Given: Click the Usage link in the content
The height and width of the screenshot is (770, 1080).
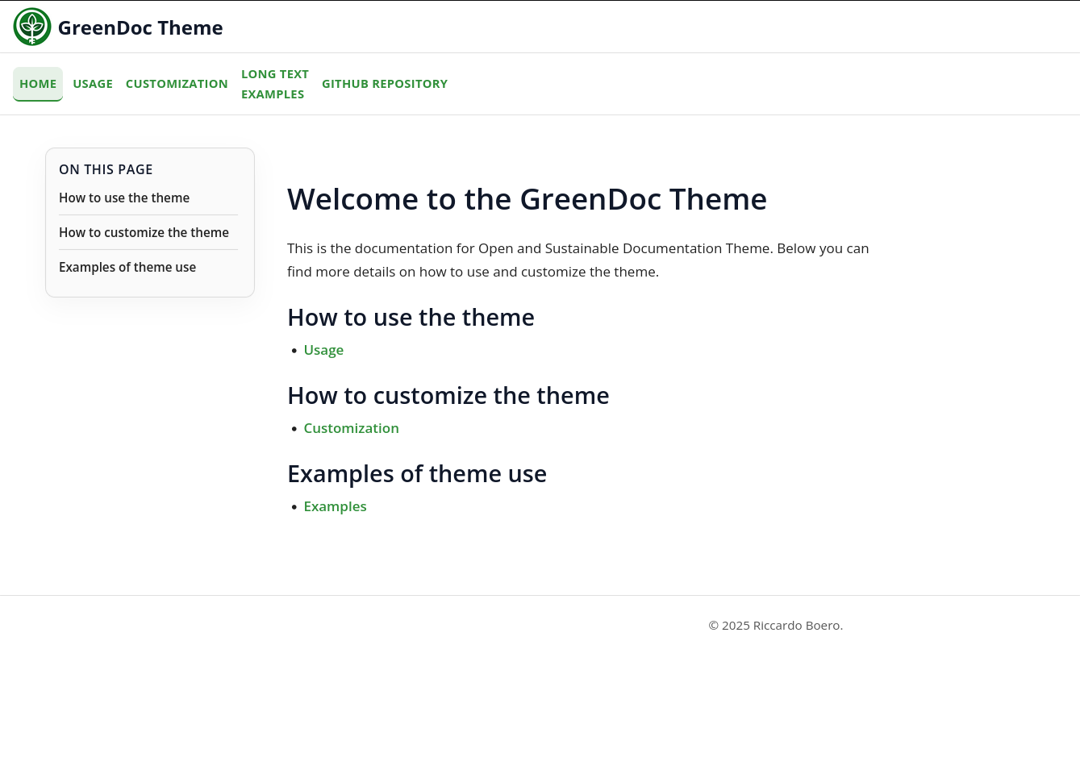Looking at the screenshot, I should tap(323, 349).
